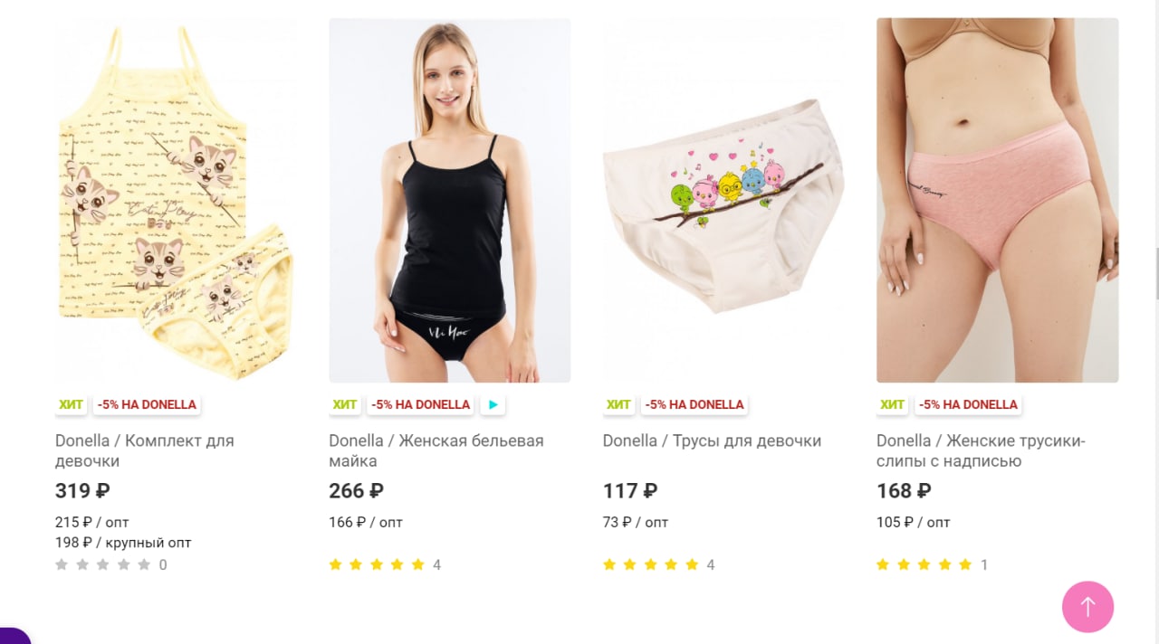Click the five-star rating under Женская бельевая майка
1159x644 pixels.
tap(377, 564)
